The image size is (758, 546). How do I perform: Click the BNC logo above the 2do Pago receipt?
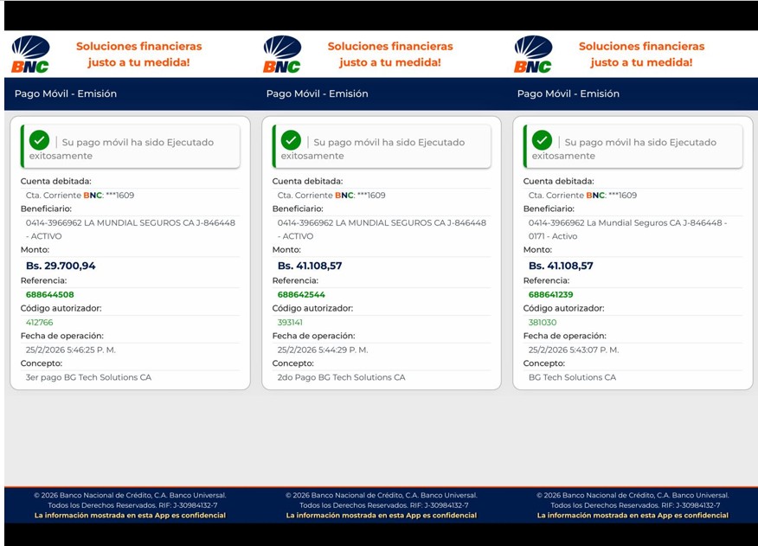click(x=282, y=54)
